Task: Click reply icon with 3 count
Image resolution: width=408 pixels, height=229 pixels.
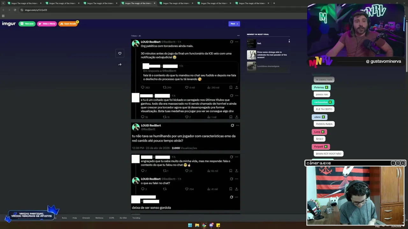Action: click(143, 189)
